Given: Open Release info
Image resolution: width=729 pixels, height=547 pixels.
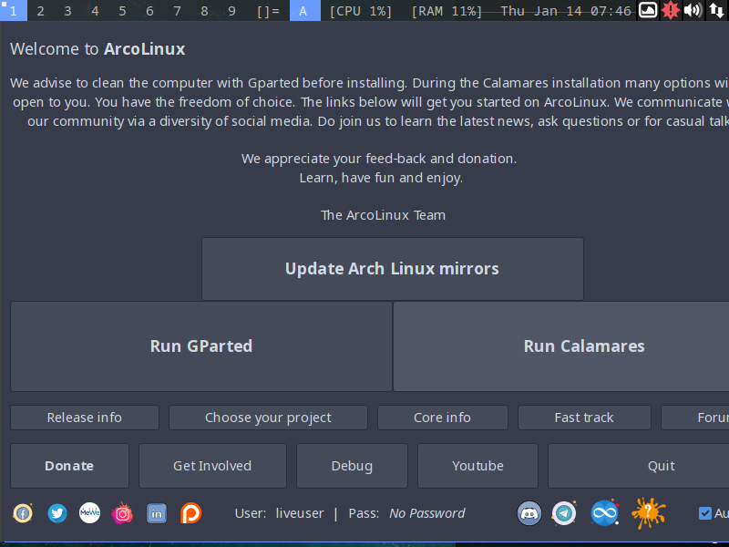Looking at the screenshot, I should click(85, 418).
